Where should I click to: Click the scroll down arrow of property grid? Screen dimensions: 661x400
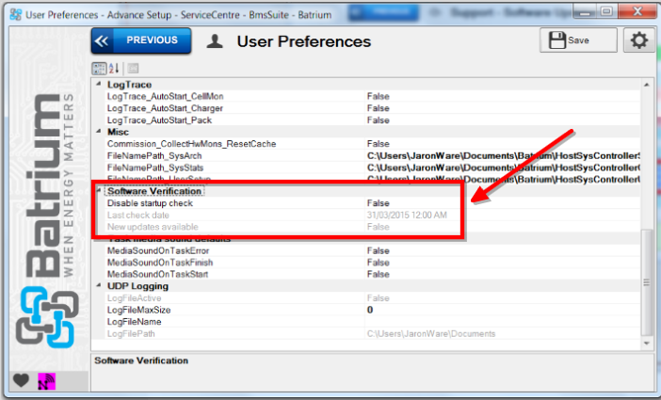coord(646,344)
